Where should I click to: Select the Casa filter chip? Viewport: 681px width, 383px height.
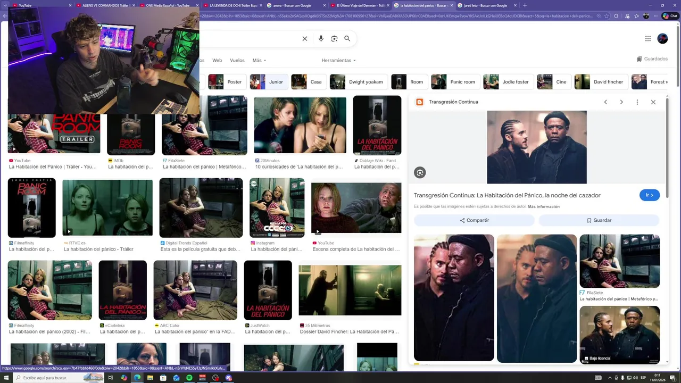(x=309, y=82)
